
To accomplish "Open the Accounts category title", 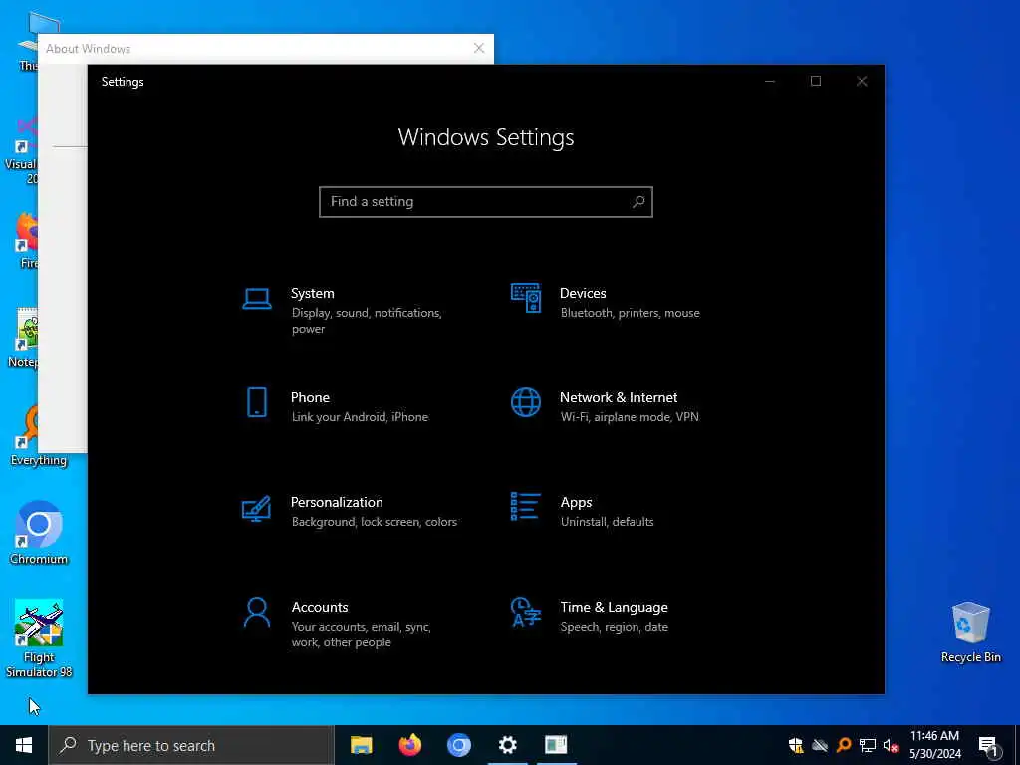I will 320,607.
